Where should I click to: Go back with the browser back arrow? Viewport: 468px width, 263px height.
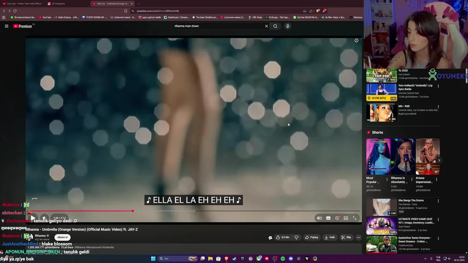coord(4,11)
